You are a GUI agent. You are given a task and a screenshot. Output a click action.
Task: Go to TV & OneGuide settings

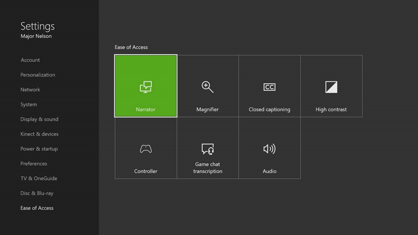pyautogui.click(x=39, y=178)
